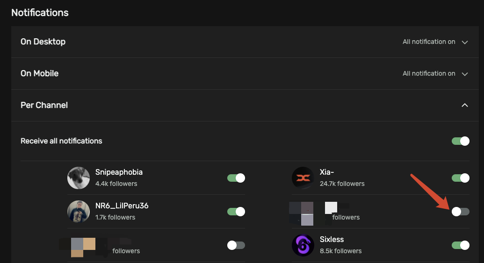The width and height of the screenshot is (484, 263).
Task: Open desktop 'All notification on' dropdown
Action: click(x=429, y=42)
